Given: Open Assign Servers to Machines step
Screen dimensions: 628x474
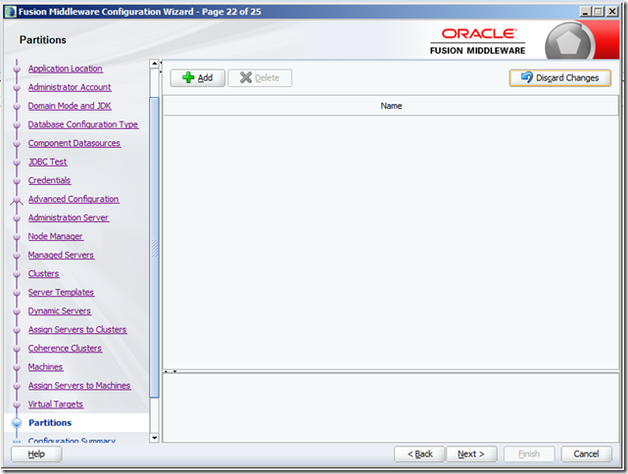Looking at the screenshot, I should click(79, 386).
